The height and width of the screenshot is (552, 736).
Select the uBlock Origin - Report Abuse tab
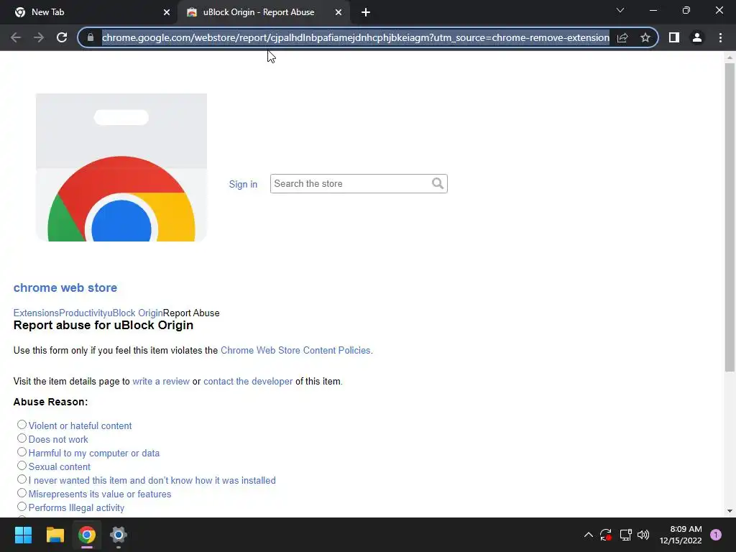264,12
